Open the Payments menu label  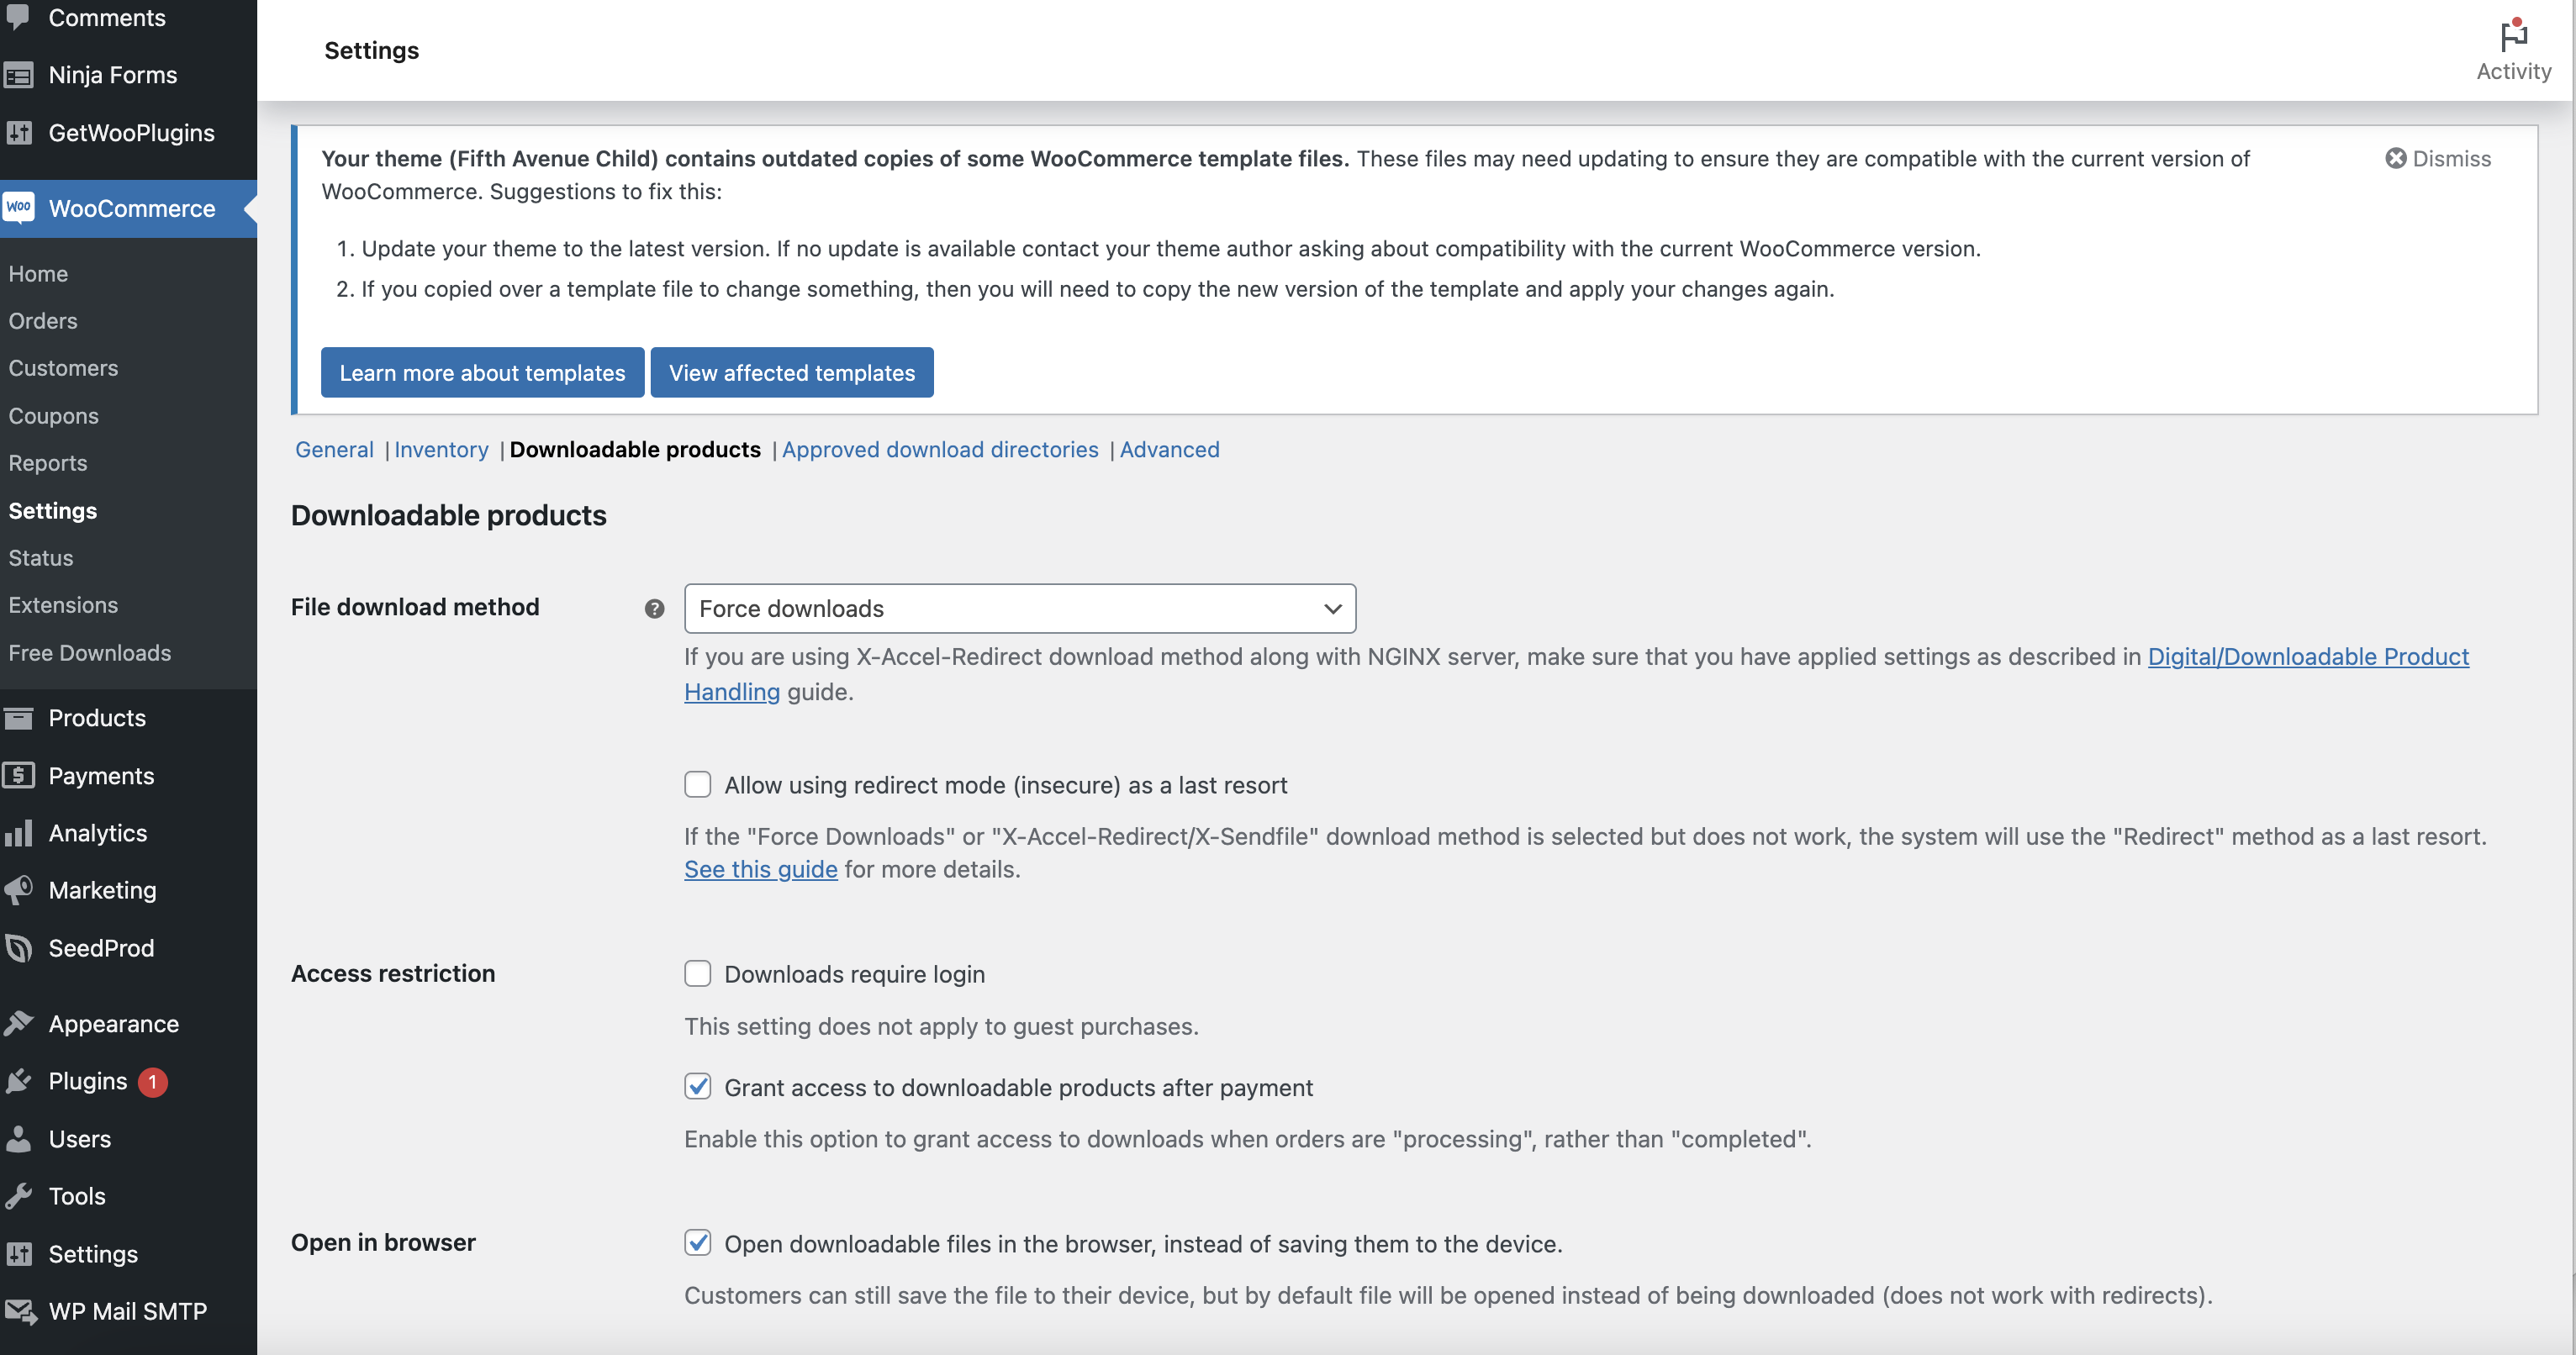click(x=101, y=776)
